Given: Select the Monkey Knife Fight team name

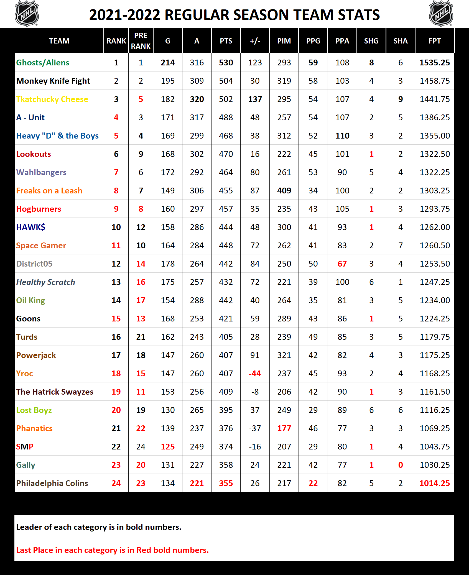Looking at the screenshot, I should point(53,81).
